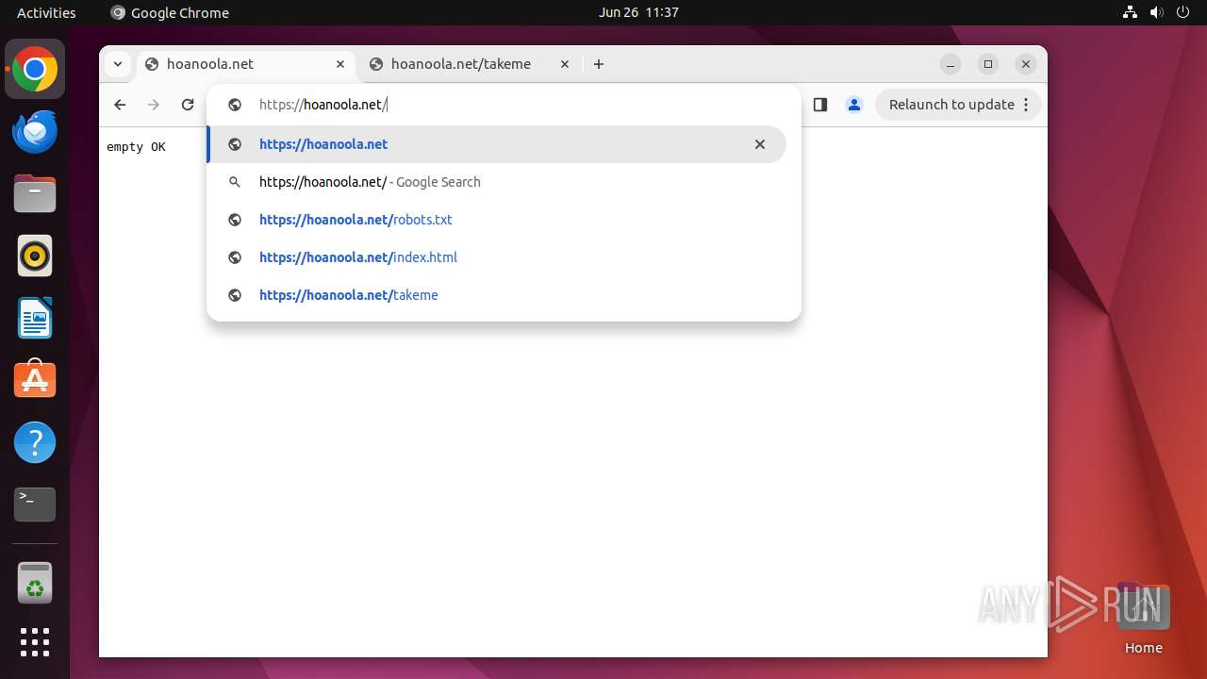Viewport: 1207px width, 679px height.
Task: Launch Terminal from the dock
Action: [35, 505]
